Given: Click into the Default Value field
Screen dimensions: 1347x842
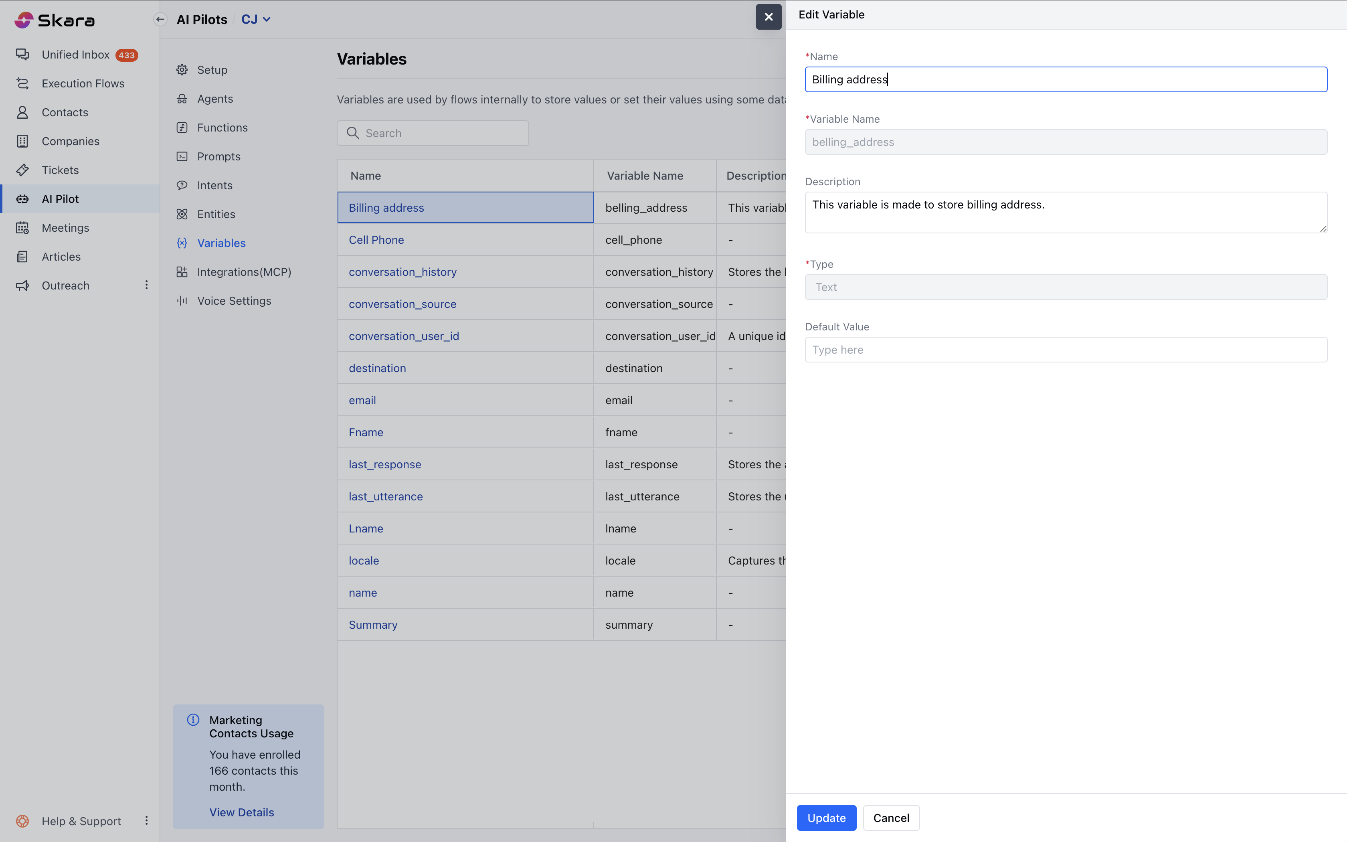Looking at the screenshot, I should click(x=1065, y=350).
